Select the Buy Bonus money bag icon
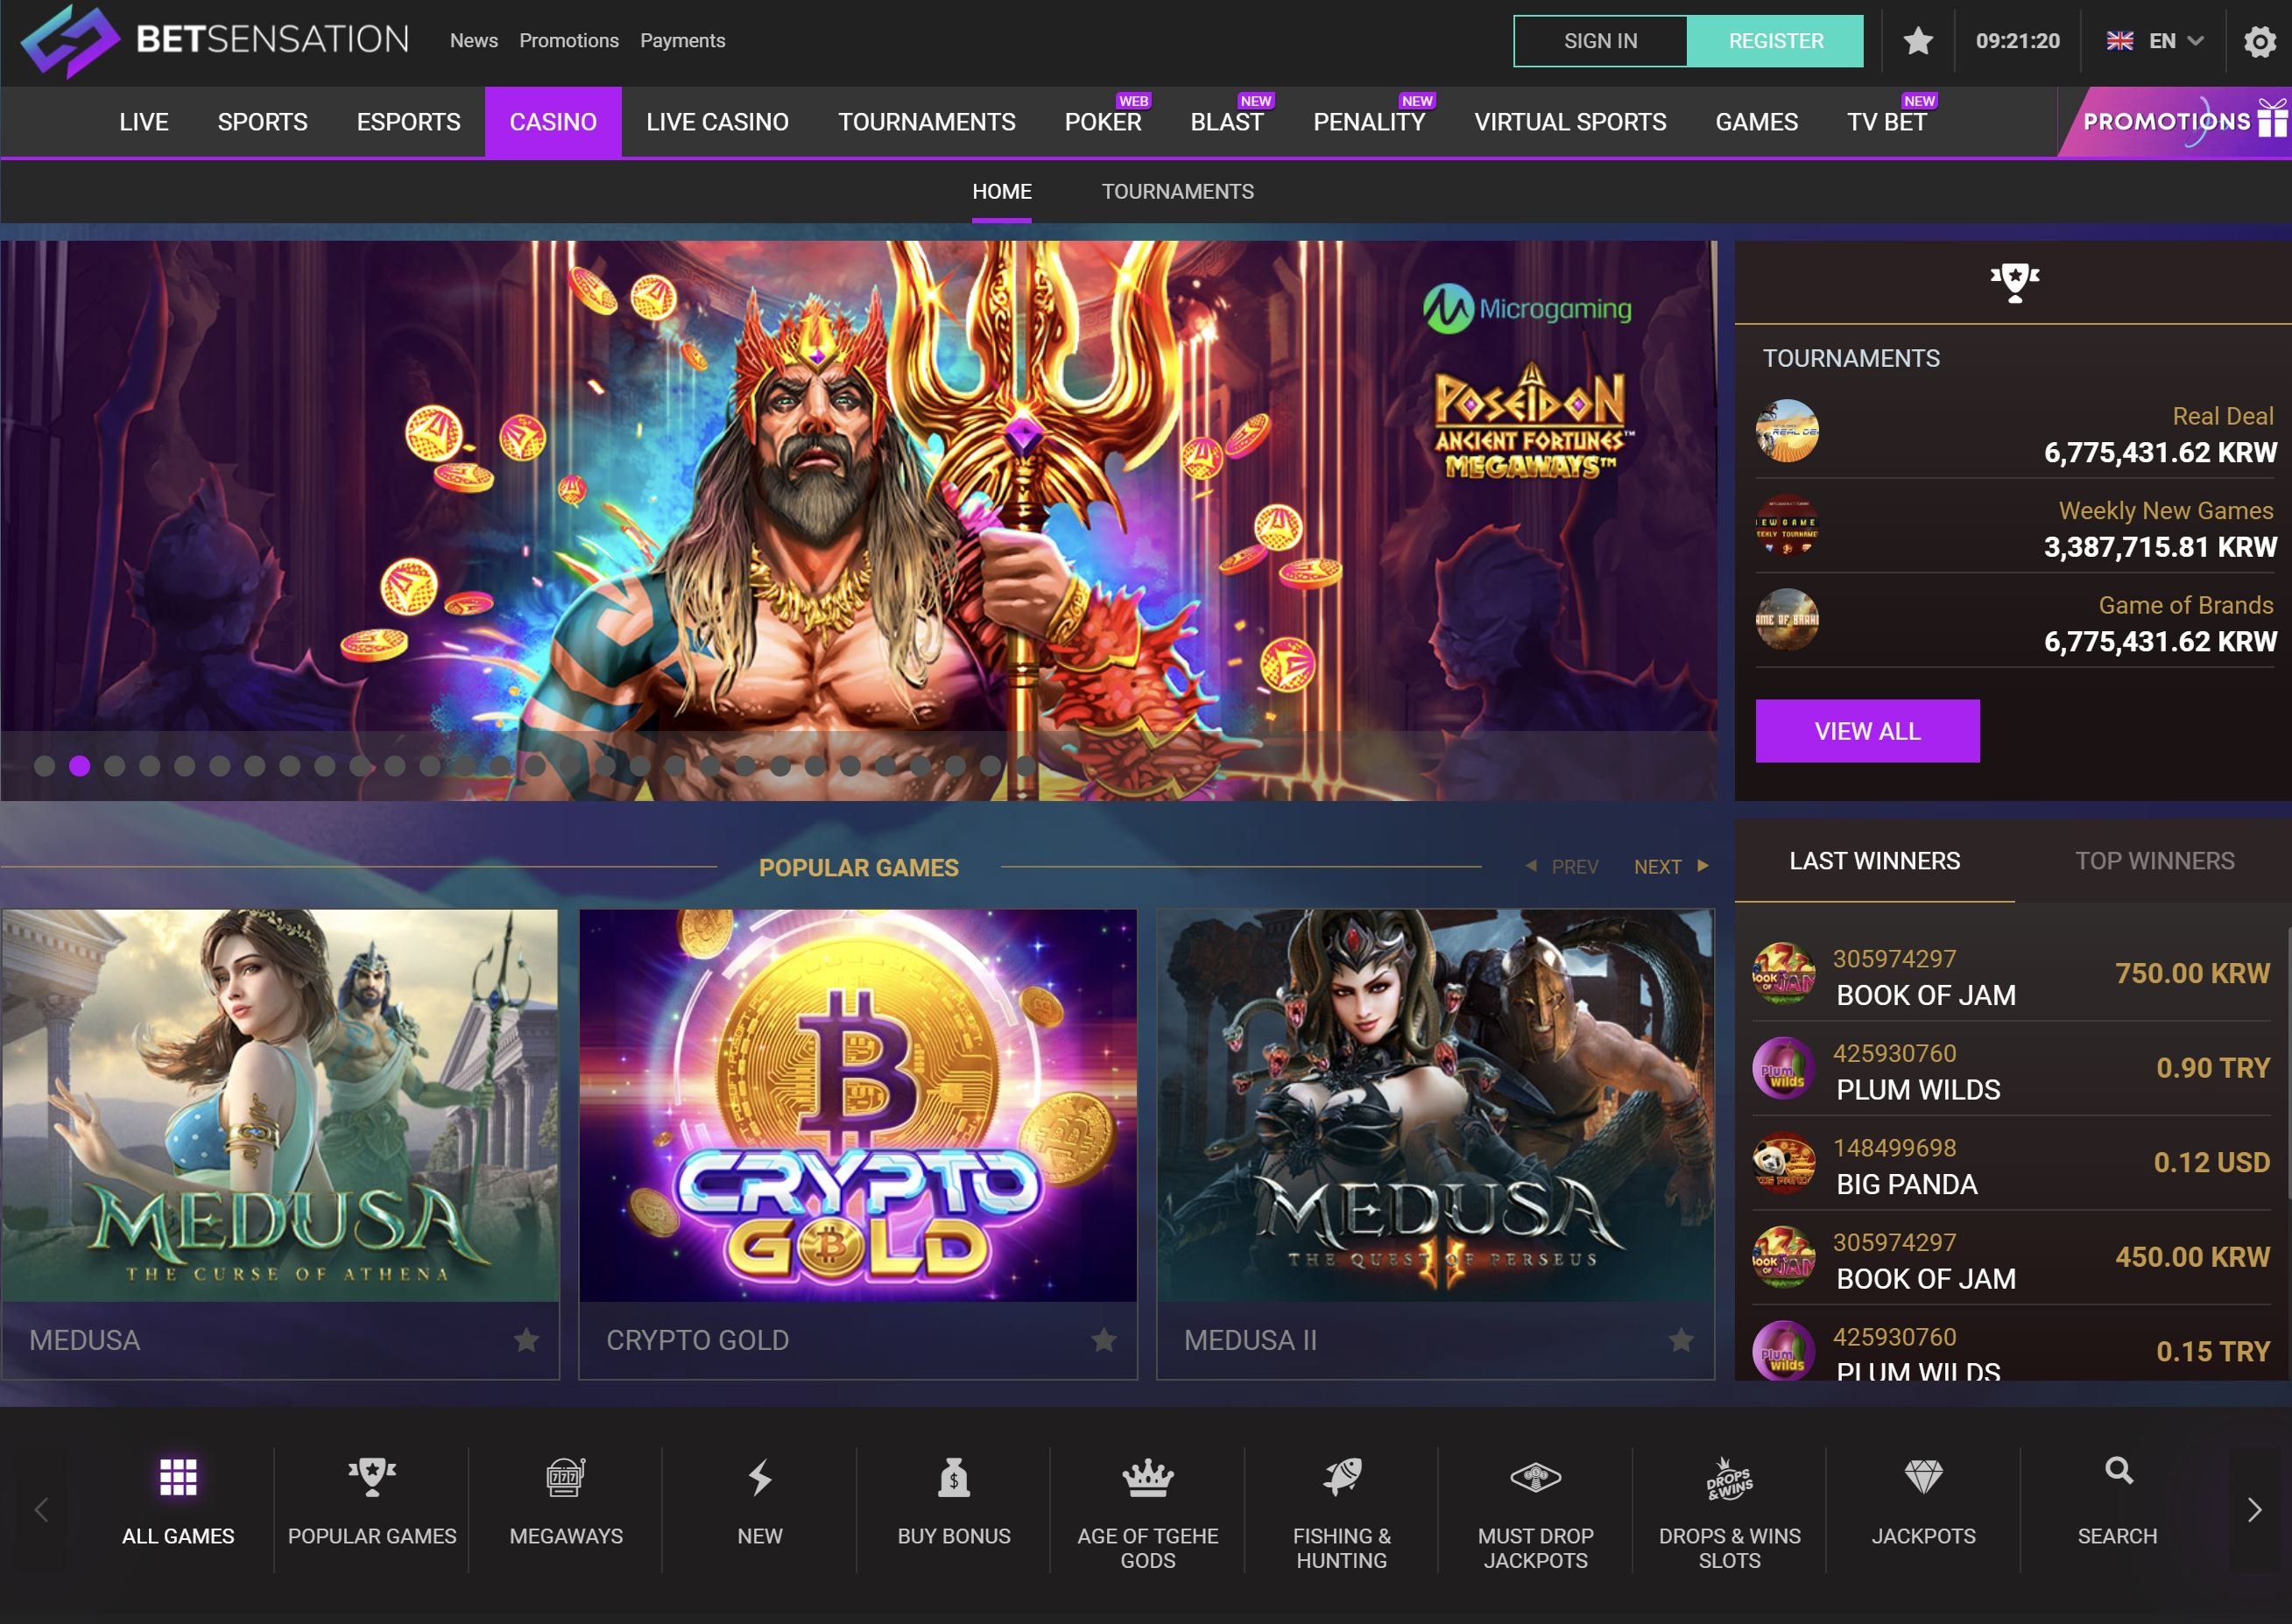Viewport: 2292px width, 1624px height. click(x=954, y=1476)
